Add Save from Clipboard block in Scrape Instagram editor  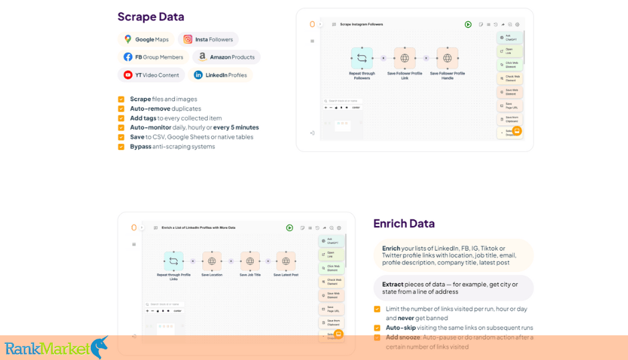coord(510,119)
